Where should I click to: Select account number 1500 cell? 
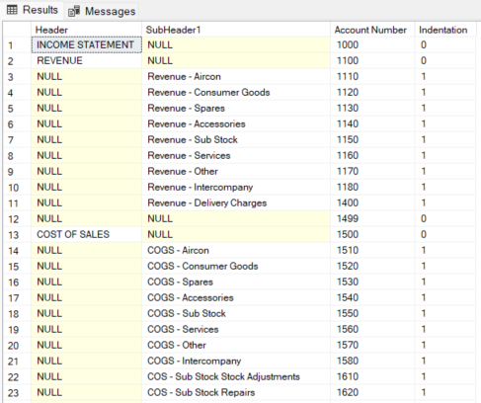pyautogui.click(x=372, y=234)
